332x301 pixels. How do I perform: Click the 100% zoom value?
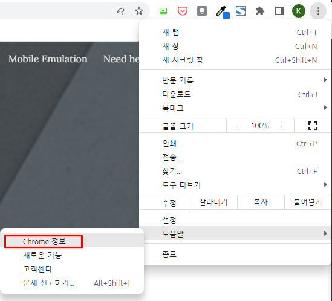(260, 126)
